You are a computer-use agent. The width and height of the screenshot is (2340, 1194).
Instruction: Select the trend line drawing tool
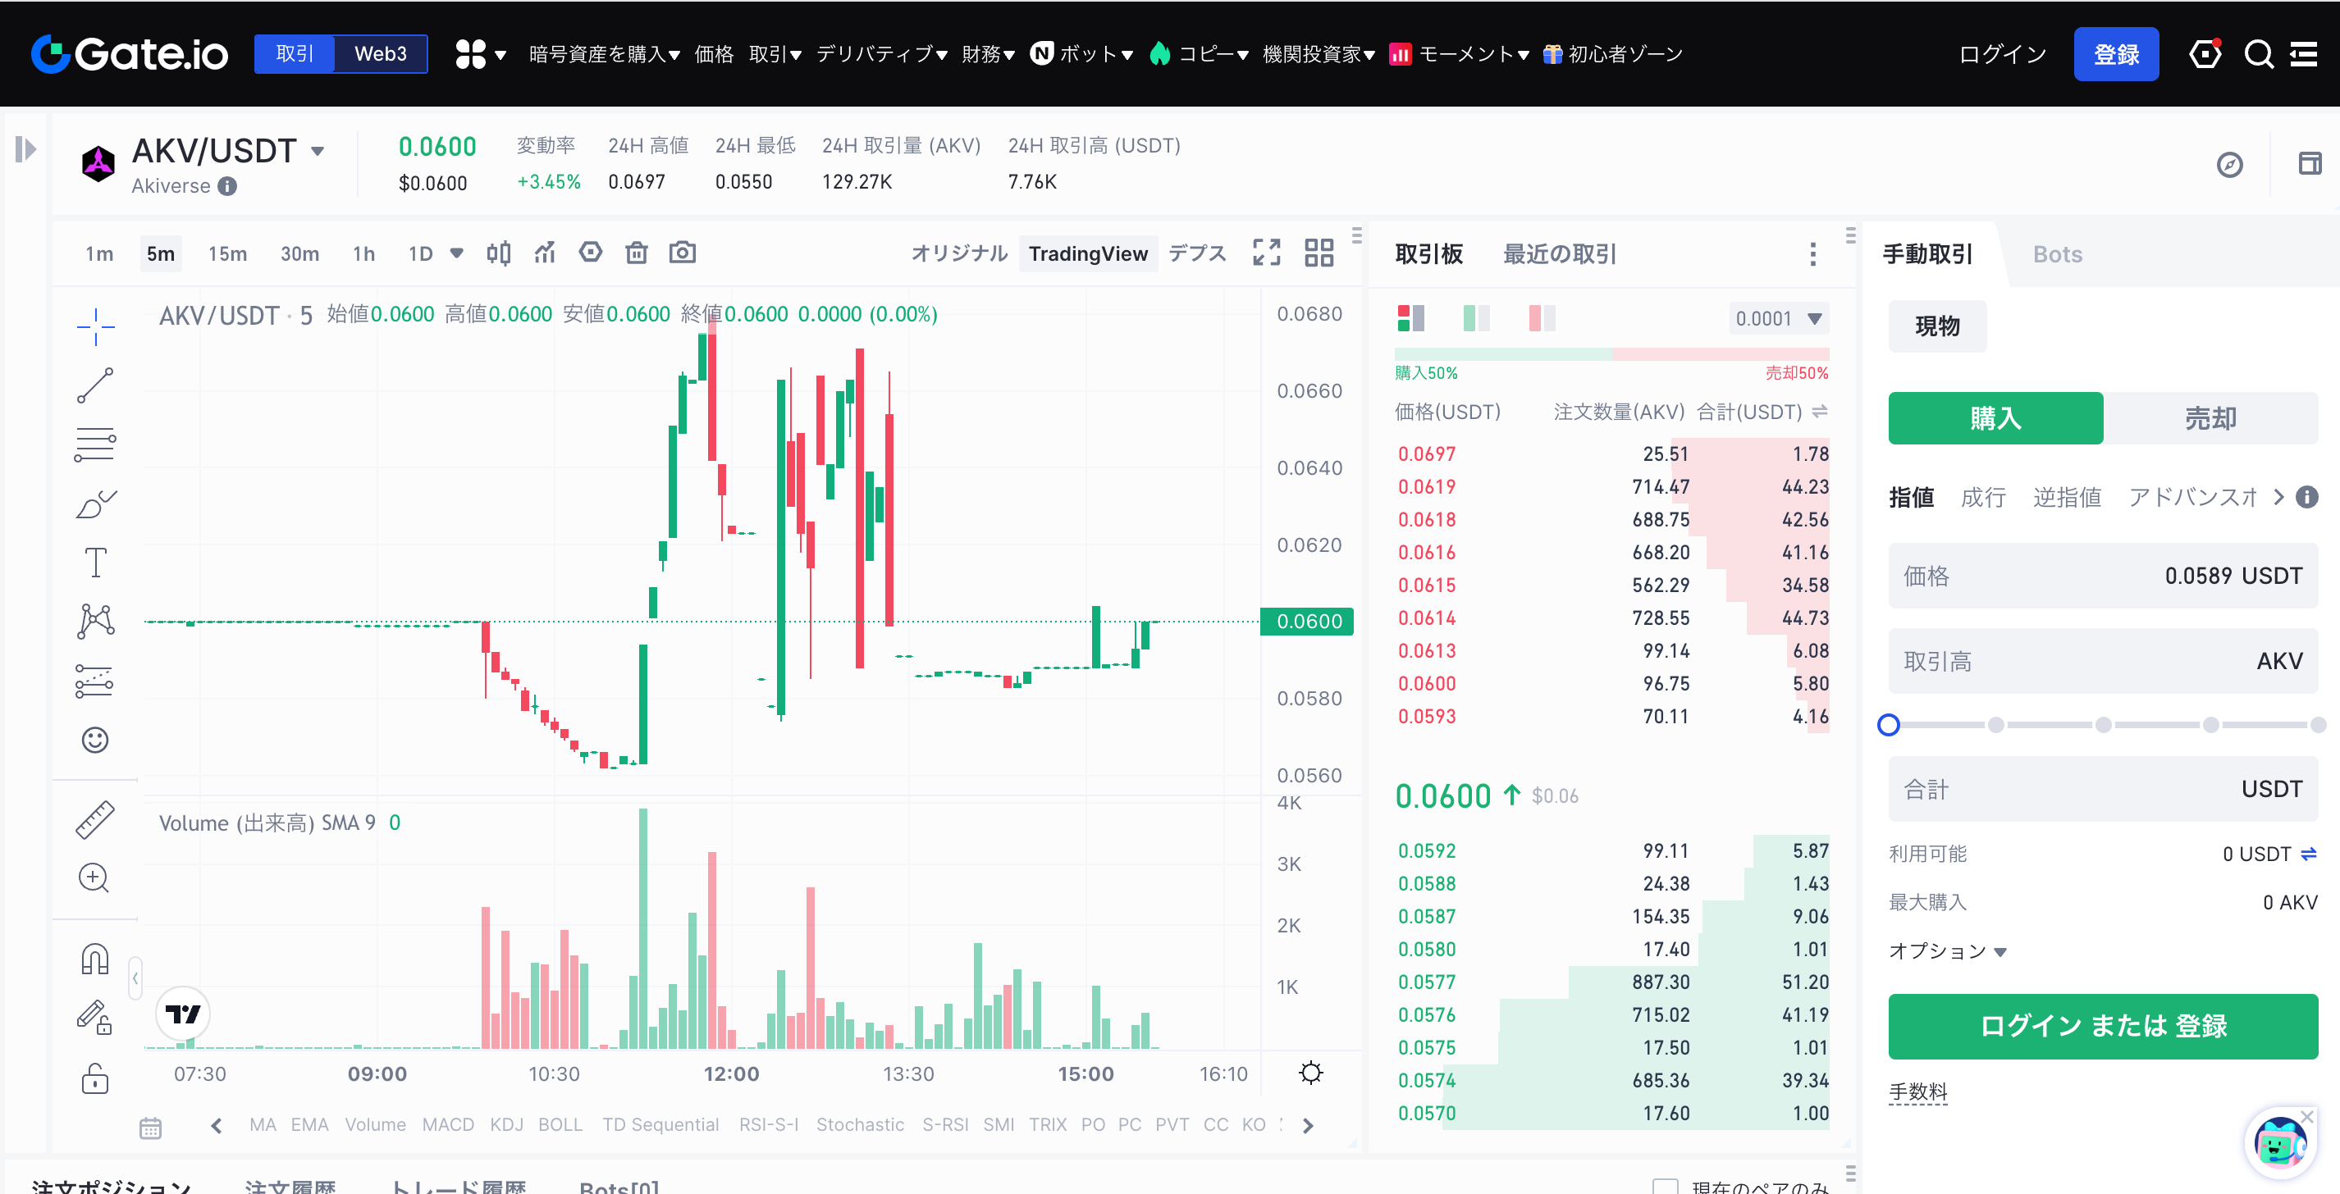click(x=95, y=385)
